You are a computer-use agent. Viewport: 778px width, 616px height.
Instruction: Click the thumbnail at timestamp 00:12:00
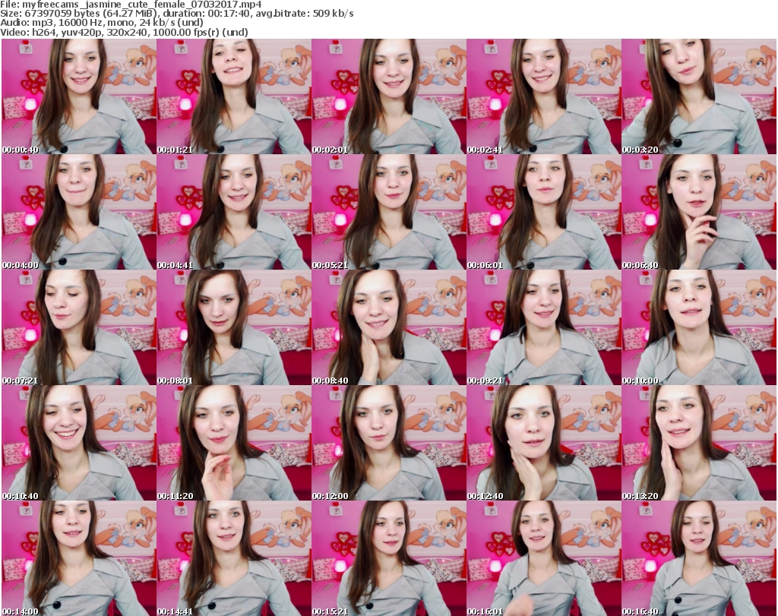point(389,443)
